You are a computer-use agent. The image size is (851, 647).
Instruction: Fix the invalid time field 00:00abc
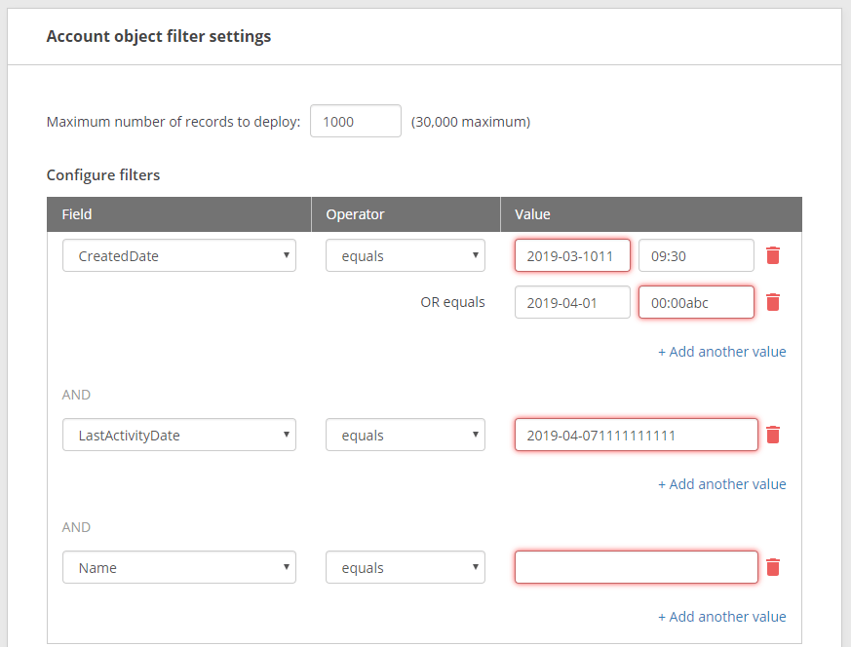tap(695, 303)
